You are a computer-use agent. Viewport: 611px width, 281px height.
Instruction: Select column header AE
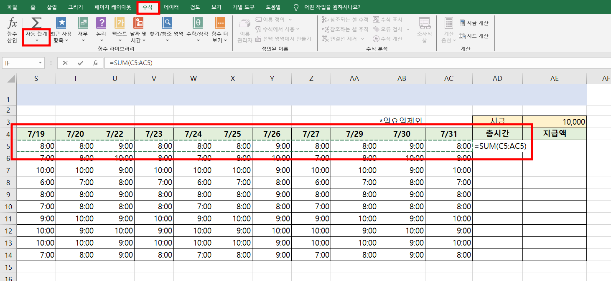pyautogui.click(x=555, y=78)
